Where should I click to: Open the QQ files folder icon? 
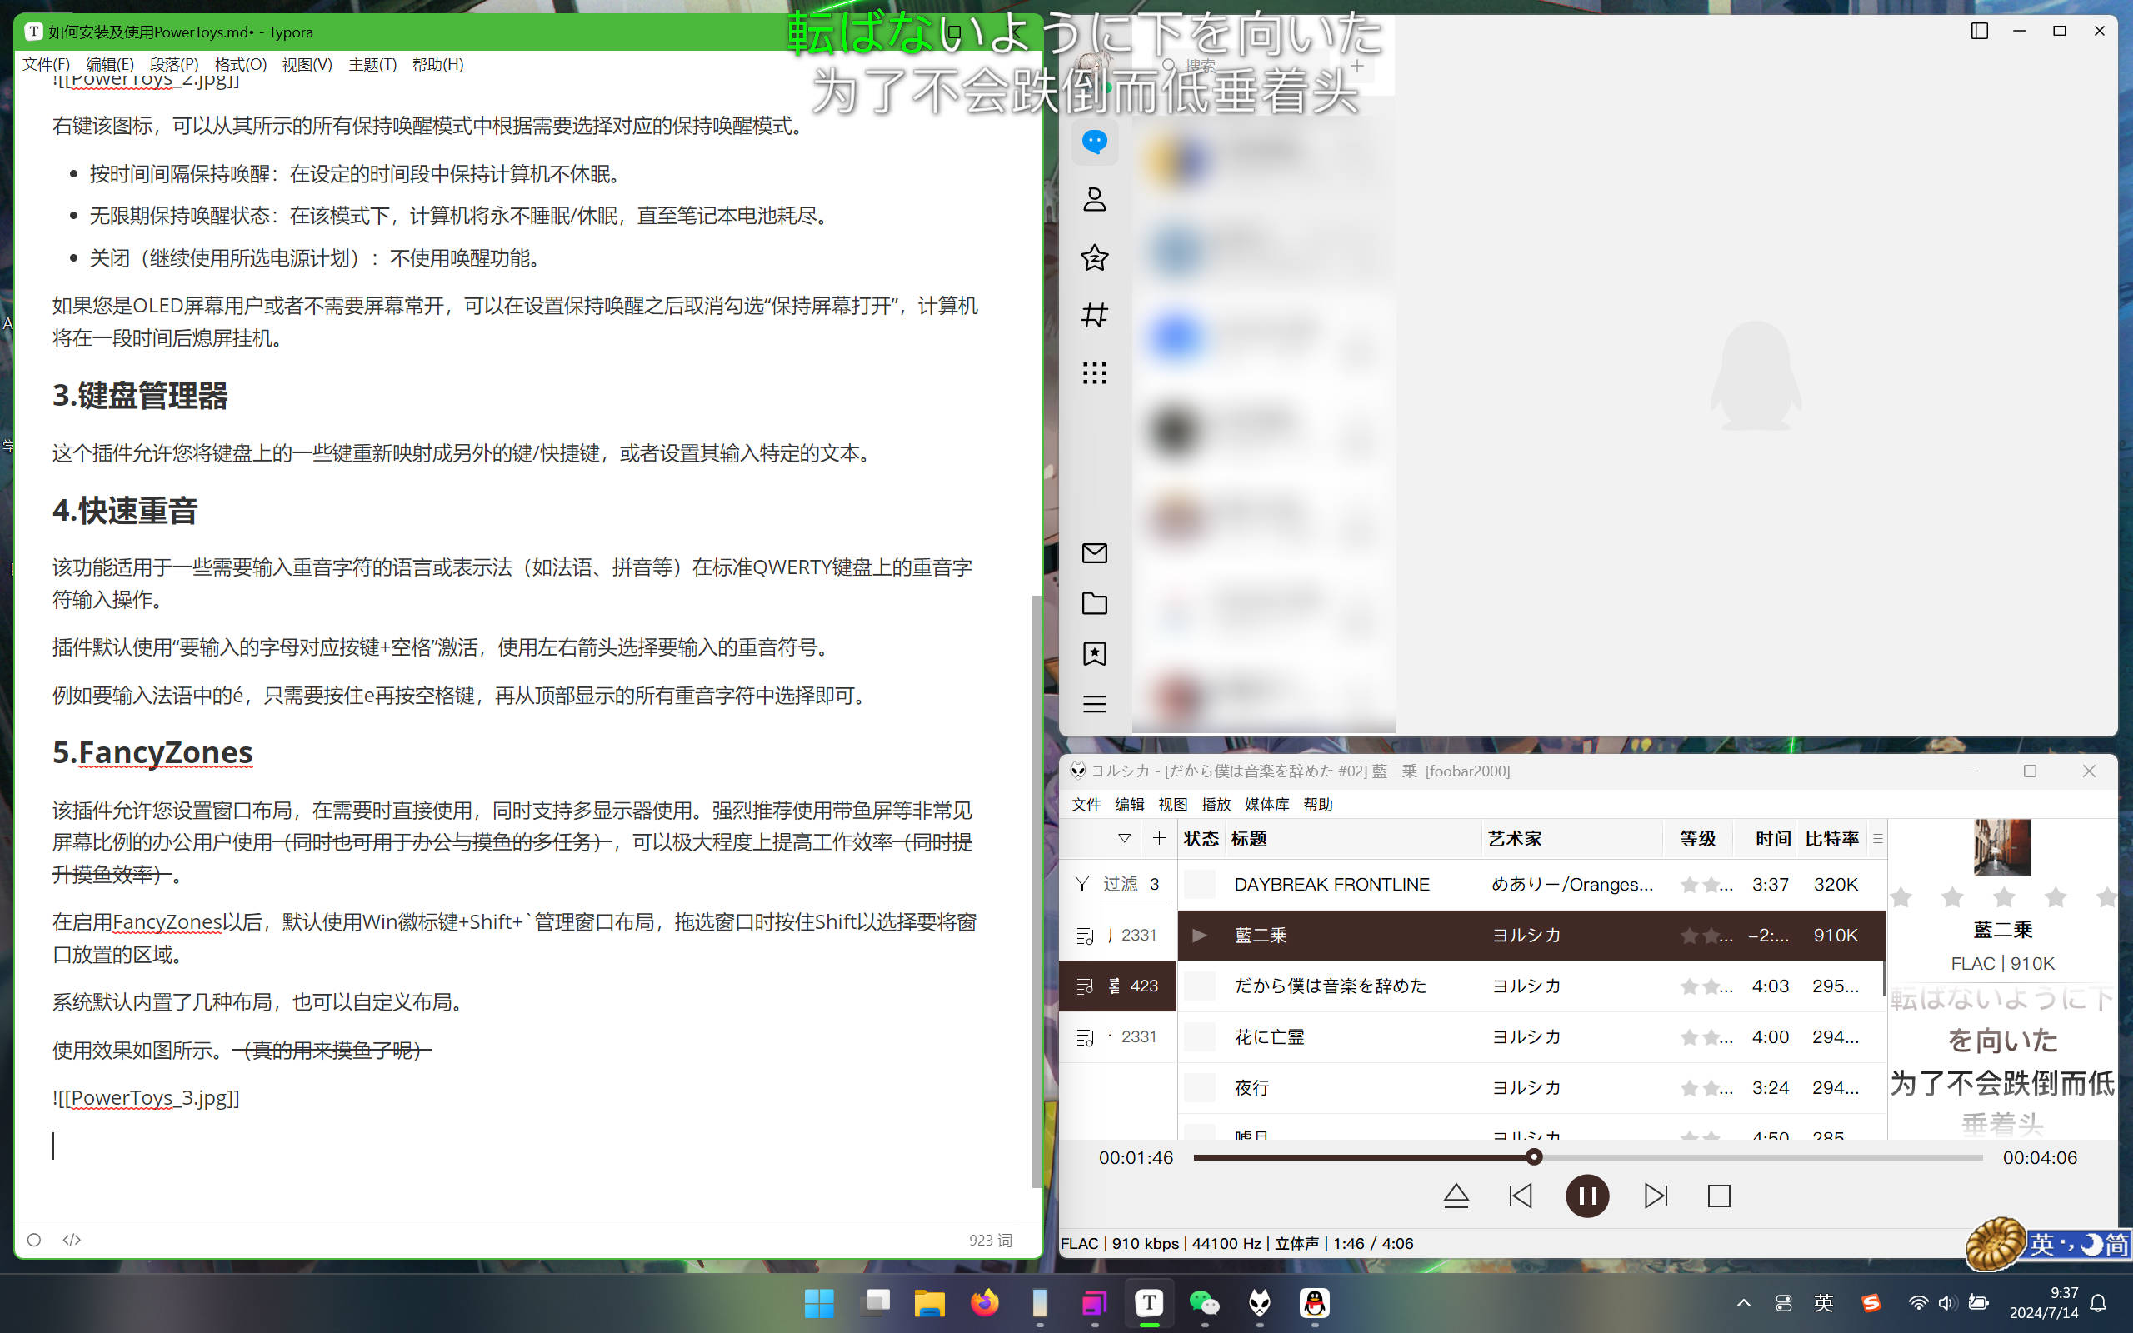pos(1094,603)
